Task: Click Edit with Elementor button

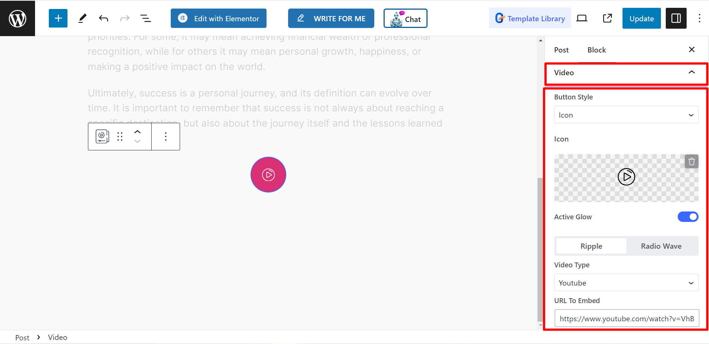Action: (x=218, y=18)
